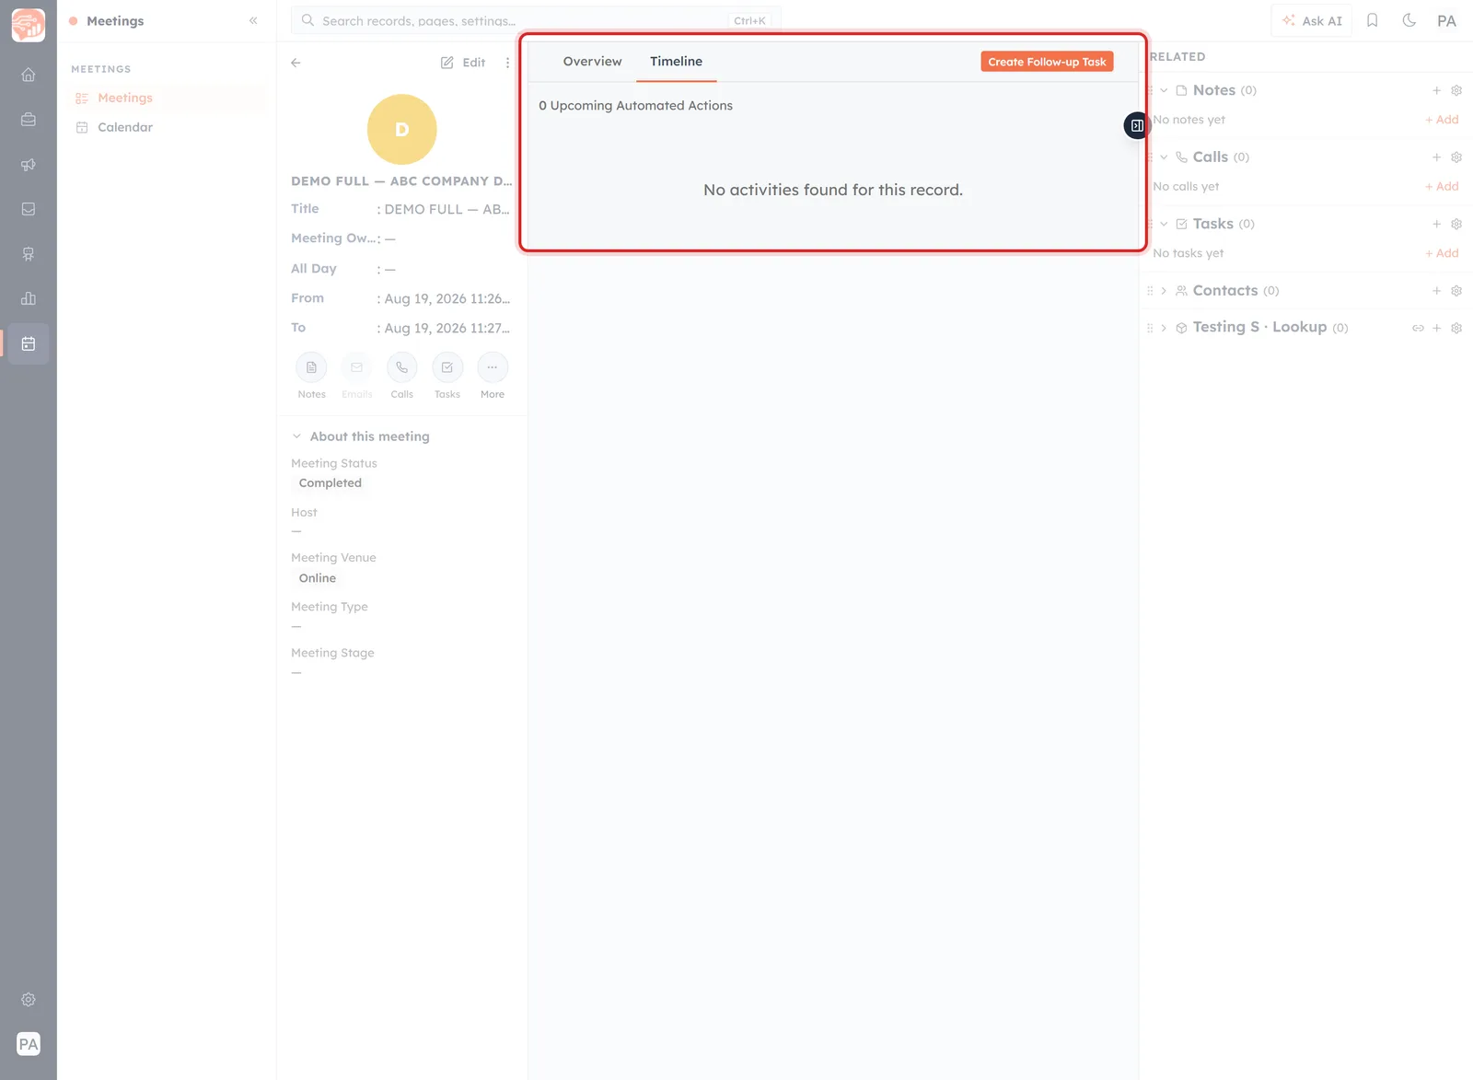Collapse the About this meeting section
Screen dimensions: 1473x1080
tap(296, 436)
